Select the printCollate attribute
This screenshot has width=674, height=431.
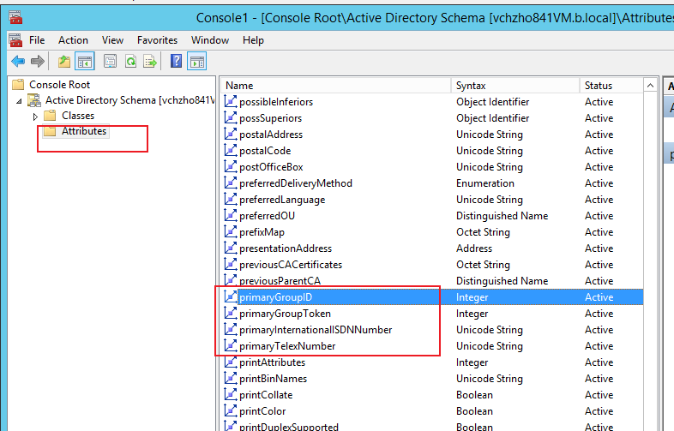[x=266, y=395]
